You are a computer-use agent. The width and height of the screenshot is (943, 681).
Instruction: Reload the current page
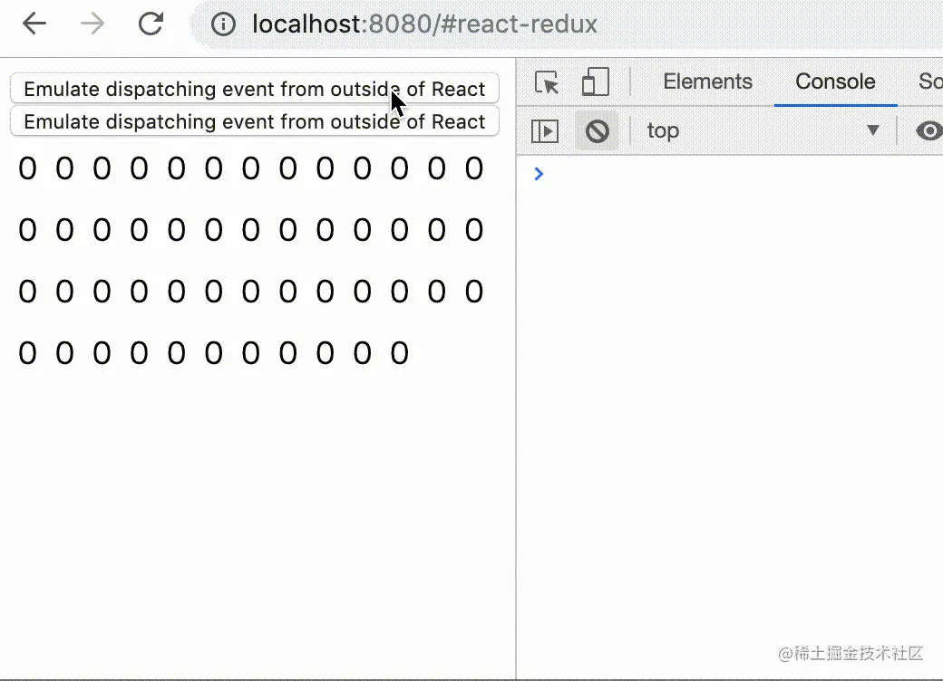tap(150, 24)
